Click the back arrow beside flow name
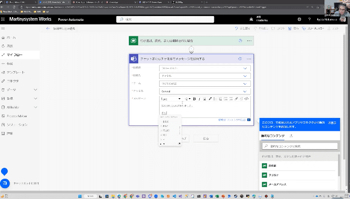The image size is (350, 199). (x=48, y=29)
